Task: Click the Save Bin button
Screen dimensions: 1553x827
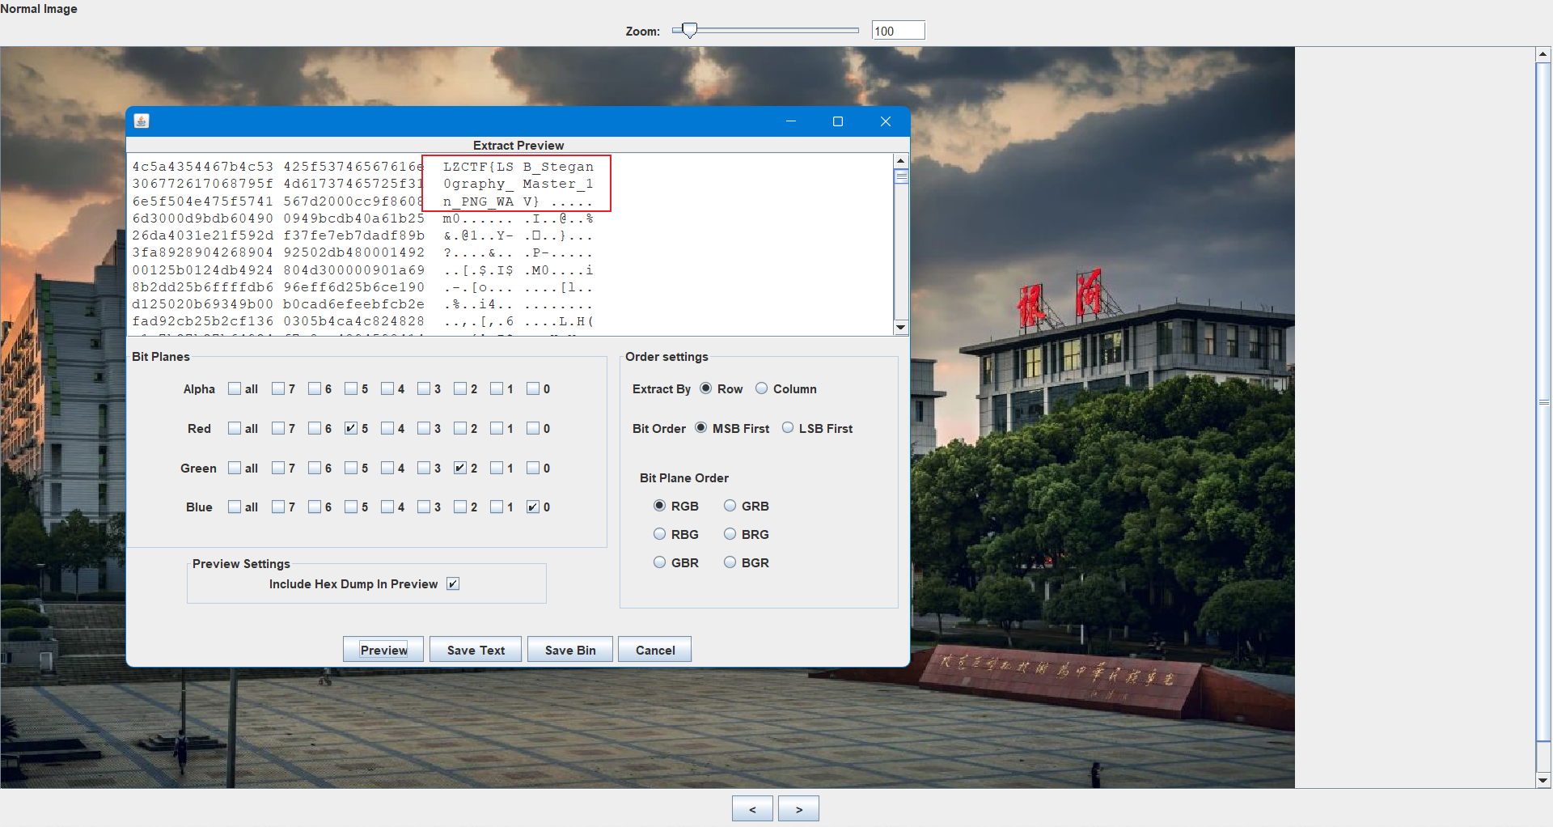Action: [570, 650]
